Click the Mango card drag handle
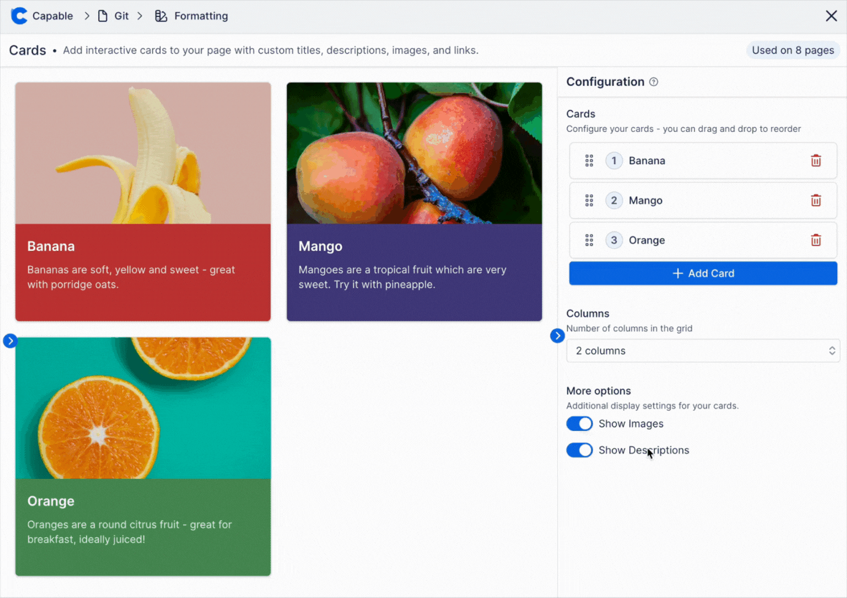The height and width of the screenshot is (598, 847). (589, 201)
